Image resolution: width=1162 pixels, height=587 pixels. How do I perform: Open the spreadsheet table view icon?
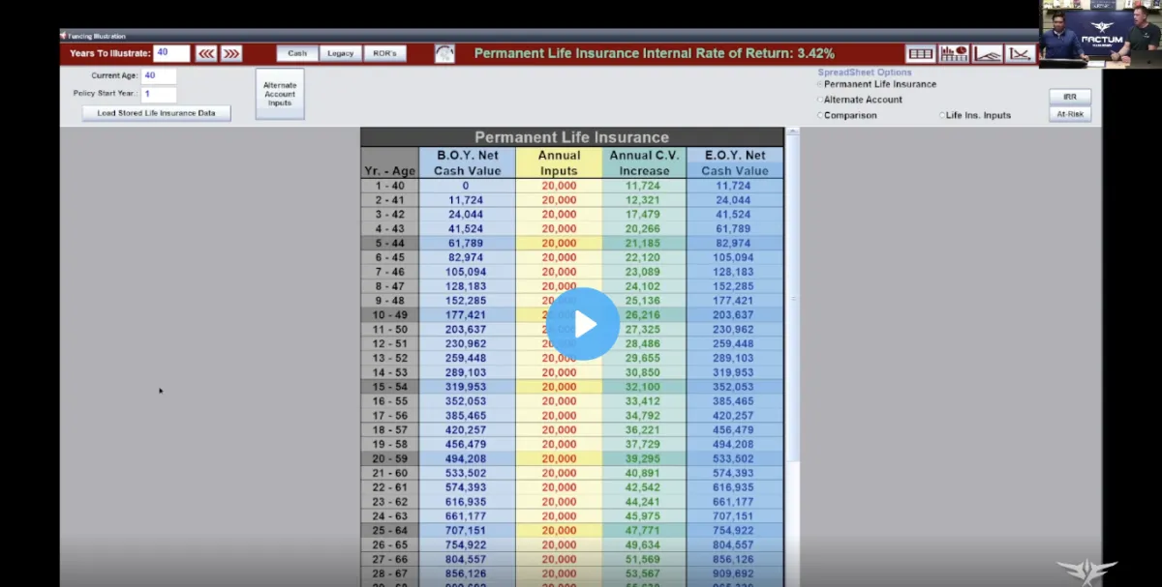pos(920,54)
